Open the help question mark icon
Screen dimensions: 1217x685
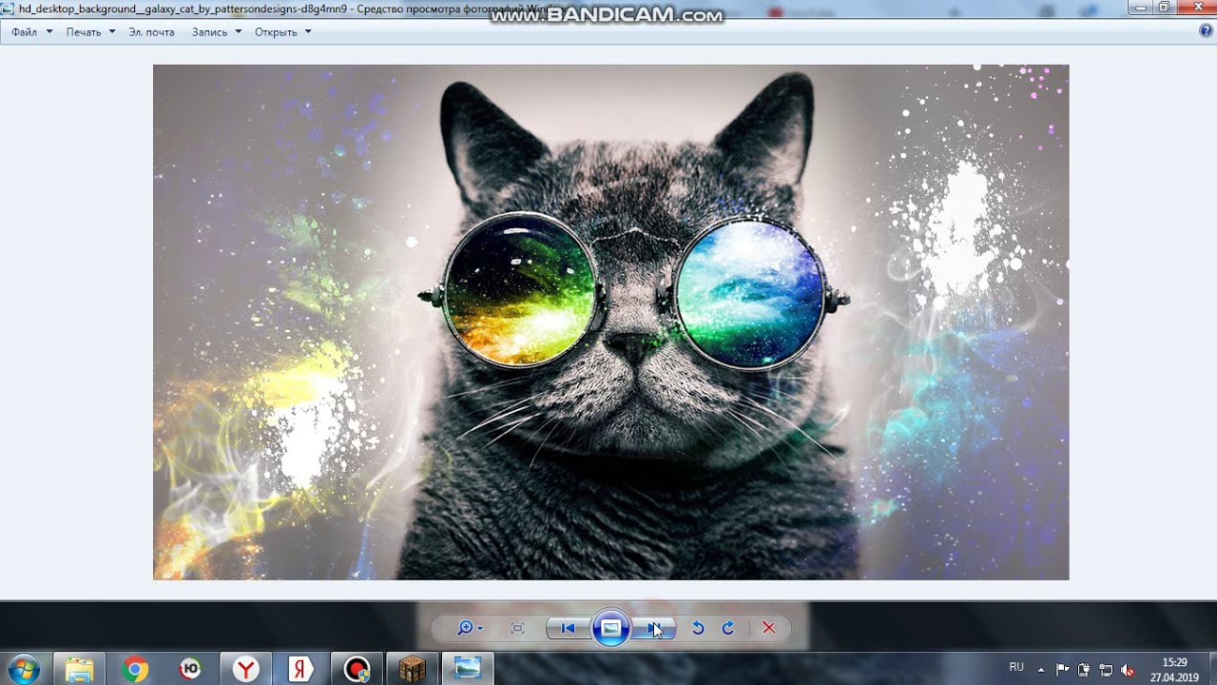[x=1207, y=30]
